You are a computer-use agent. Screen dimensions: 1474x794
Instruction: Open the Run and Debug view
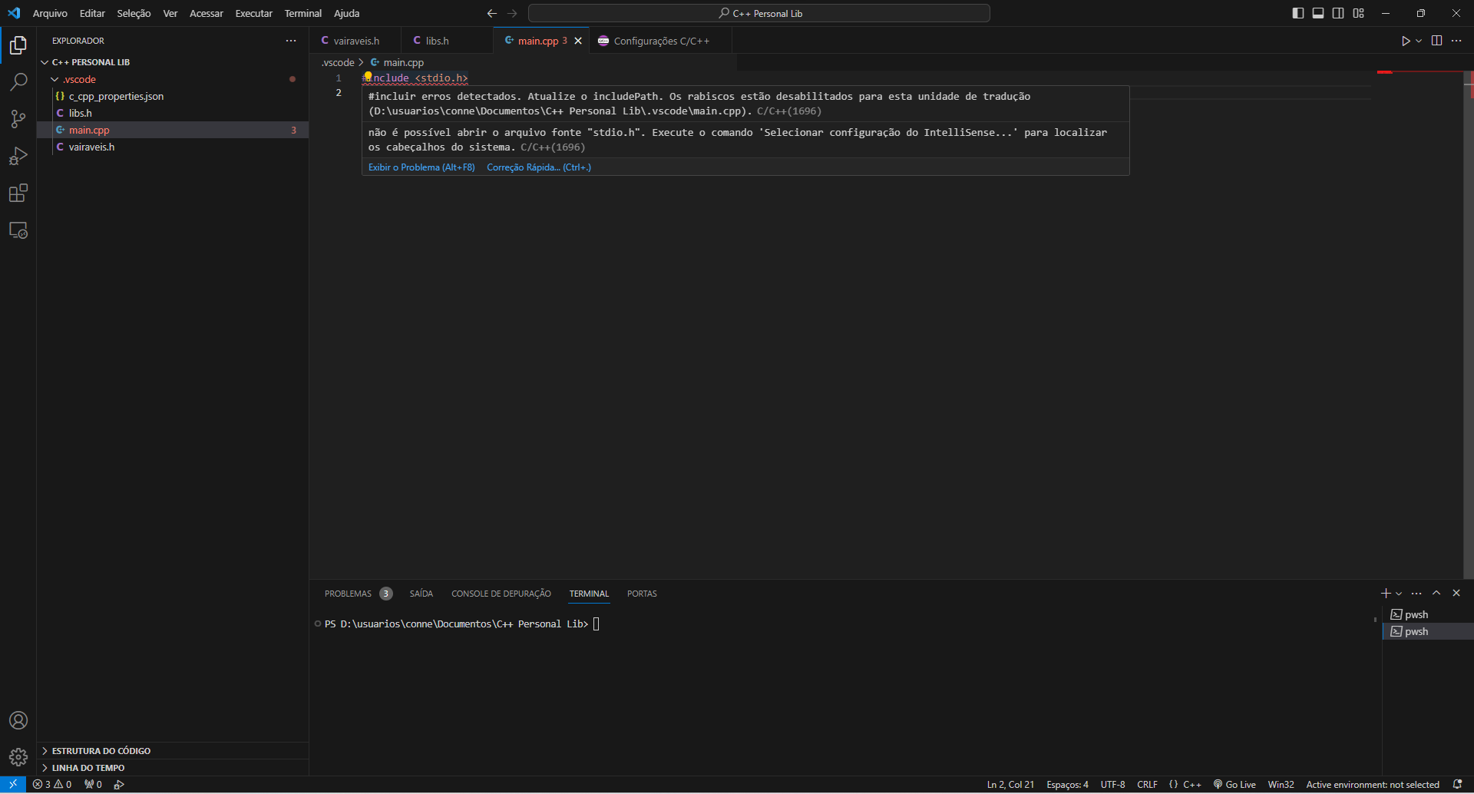pos(18,156)
